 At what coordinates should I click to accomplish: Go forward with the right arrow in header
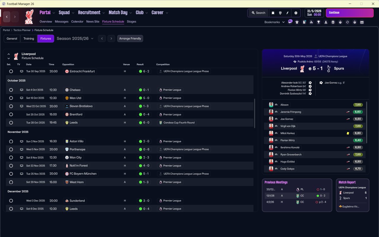(x=15, y=17)
